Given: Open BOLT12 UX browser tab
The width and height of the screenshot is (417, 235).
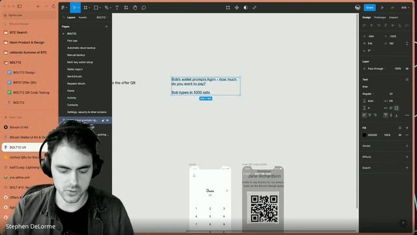Looking at the screenshot, I should [24, 148].
